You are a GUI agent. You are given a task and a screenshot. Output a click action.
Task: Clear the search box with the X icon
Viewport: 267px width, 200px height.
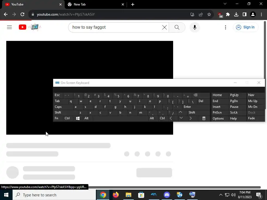[164, 27]
